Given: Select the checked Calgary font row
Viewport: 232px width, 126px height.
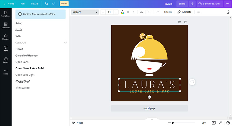Looking at the screenshot, I should pyautogui.click(x=41, y=42).
